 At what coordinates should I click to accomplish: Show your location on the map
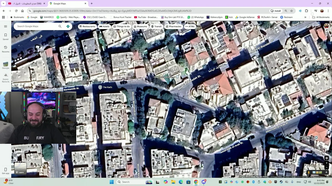[x=327, y=158]
